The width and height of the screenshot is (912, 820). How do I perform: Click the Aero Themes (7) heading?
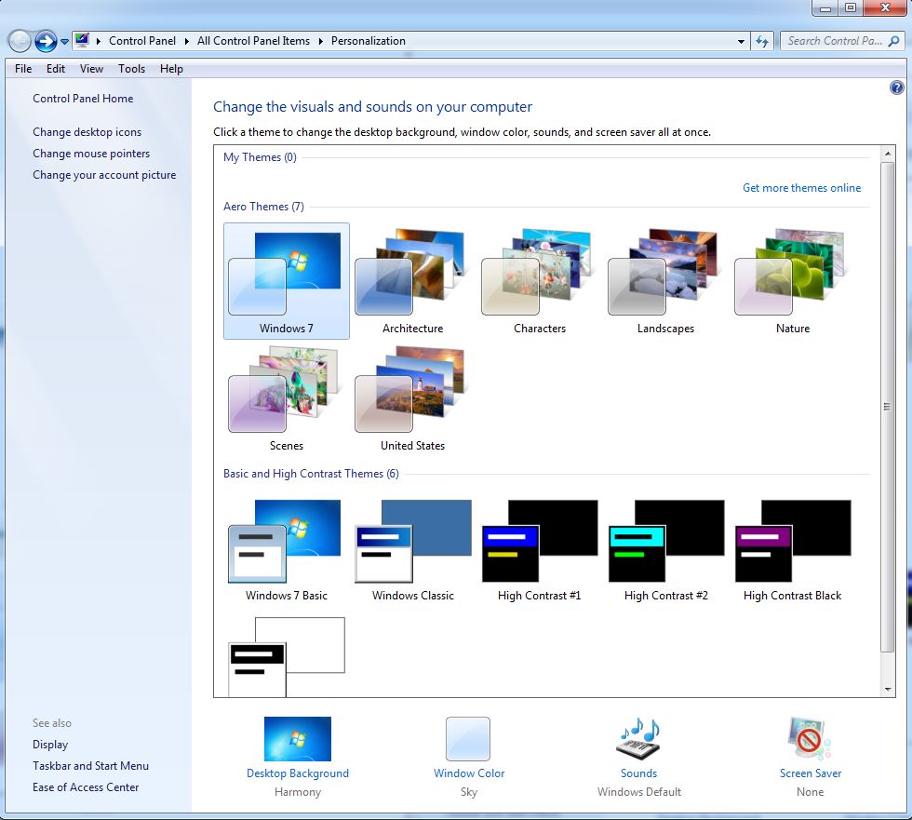pos(263,207)
